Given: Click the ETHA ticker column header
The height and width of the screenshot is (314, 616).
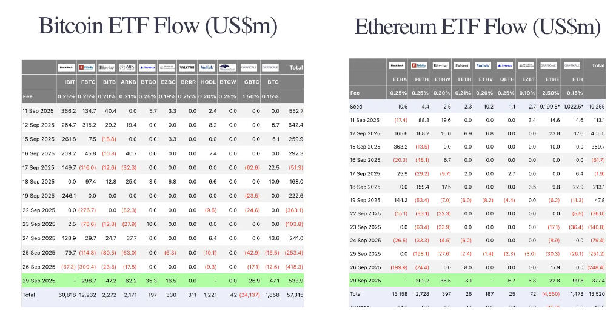Looking at the screenshot, I should click(x=400, y=79).
